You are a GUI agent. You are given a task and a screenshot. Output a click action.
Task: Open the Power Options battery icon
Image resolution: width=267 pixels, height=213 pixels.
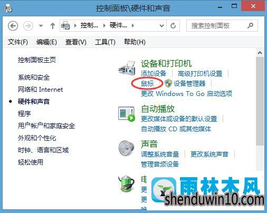(127, 183)
